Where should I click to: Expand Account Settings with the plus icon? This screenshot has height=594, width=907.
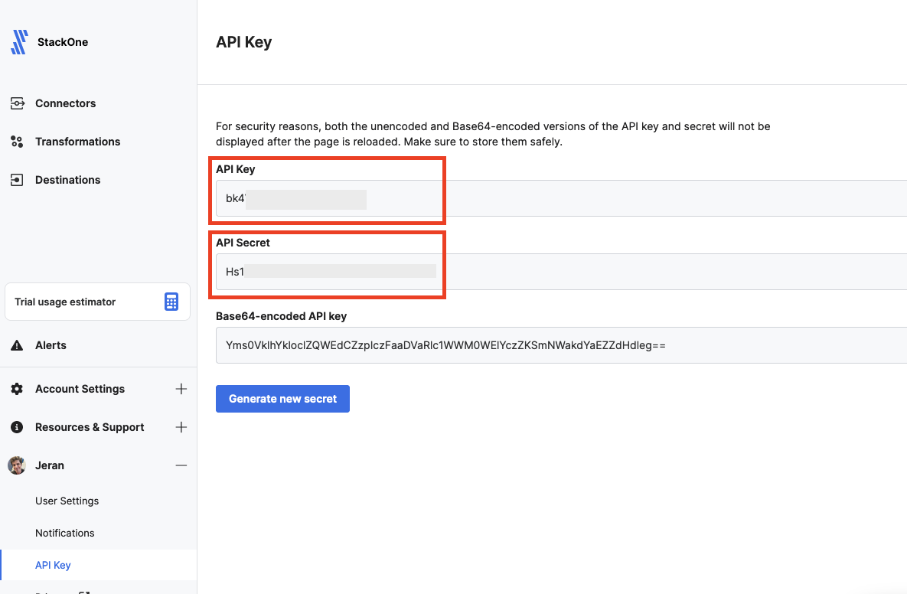pos(181,388)
